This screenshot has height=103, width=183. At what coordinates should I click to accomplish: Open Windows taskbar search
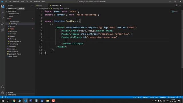pyautogui.click(x=8, y=101)
